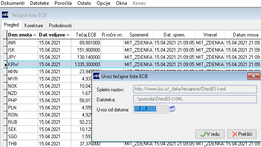Click MIT_ZDENKA in Vnesel column of ISK row
This screenshot has height=147, width=261.
pyautogui.click(x=210, y=50)
